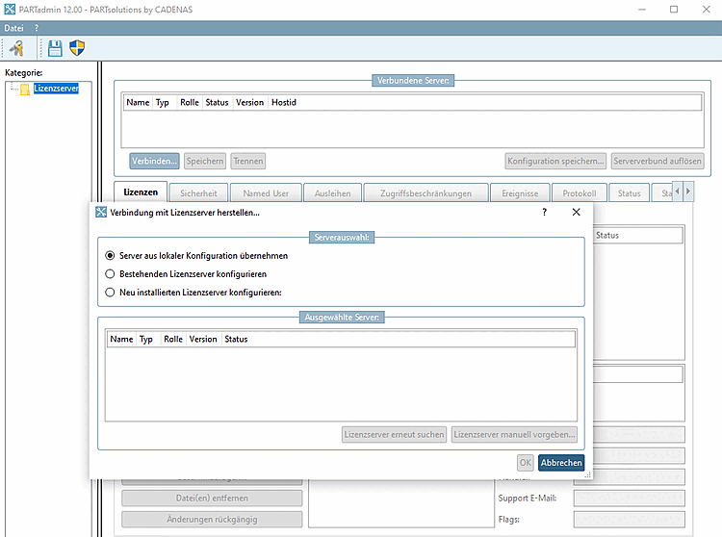Open the Ereignisse tab

point(520,193)
